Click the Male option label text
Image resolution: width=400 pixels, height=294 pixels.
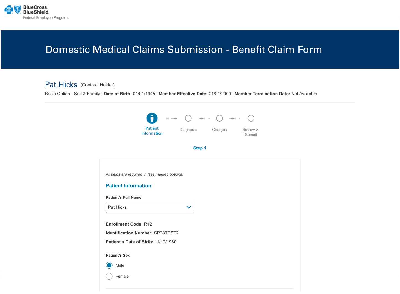coord(120,265)
